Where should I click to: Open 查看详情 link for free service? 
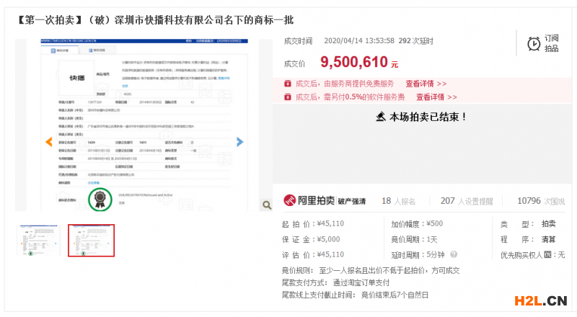pyautogui.click(x=426, y=84)
